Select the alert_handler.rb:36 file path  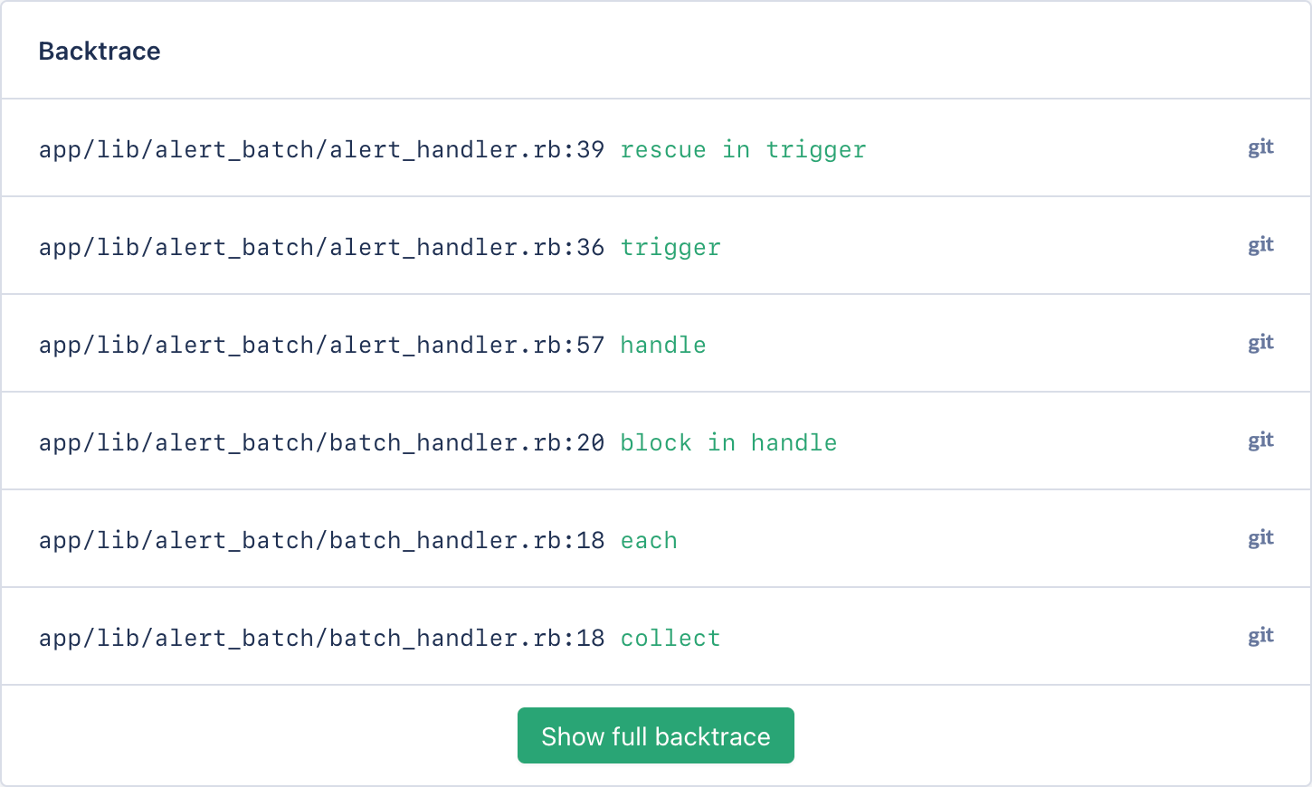coord(321,247)
